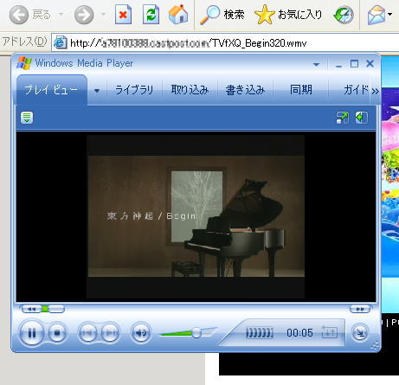Open the 同期 tab
The height and width of the screenshot is (385, 399).
point(301,90)
